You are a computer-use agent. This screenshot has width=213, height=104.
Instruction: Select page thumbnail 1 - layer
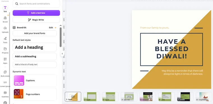click(x=73, y=96)
